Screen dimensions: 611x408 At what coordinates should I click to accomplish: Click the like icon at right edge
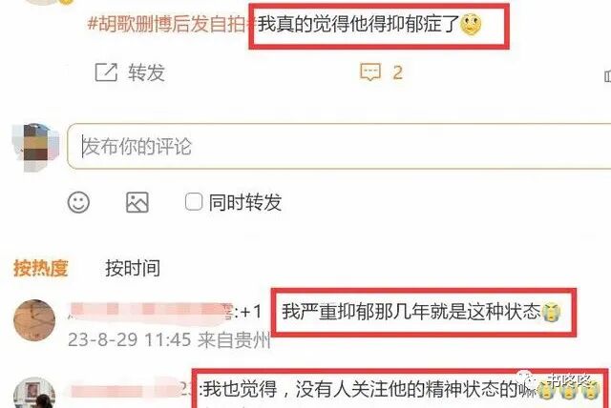(x=607, y=76)
